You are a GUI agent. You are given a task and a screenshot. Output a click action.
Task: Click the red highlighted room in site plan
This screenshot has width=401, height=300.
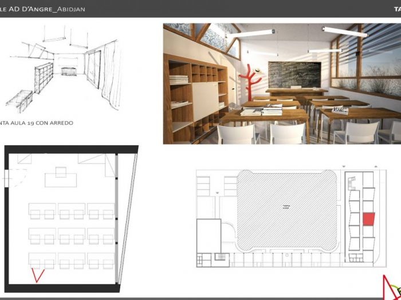[x=368, y=219]
